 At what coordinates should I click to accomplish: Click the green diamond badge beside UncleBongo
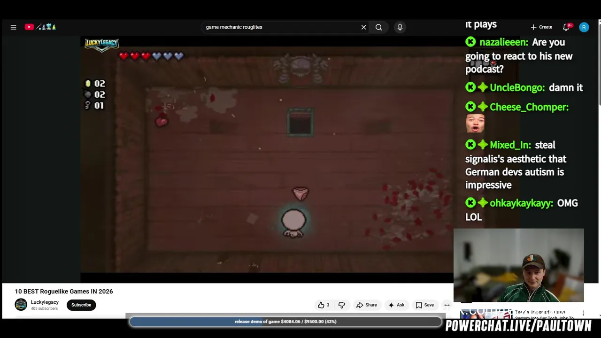point(483,88)
